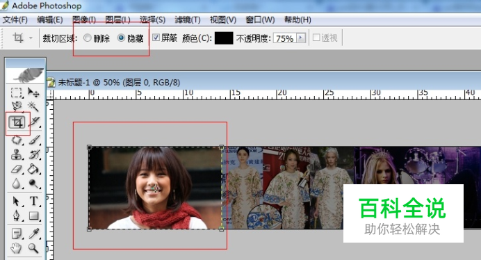Select the Pen tool
Screen dimensions: 481x260
point(16,216)
